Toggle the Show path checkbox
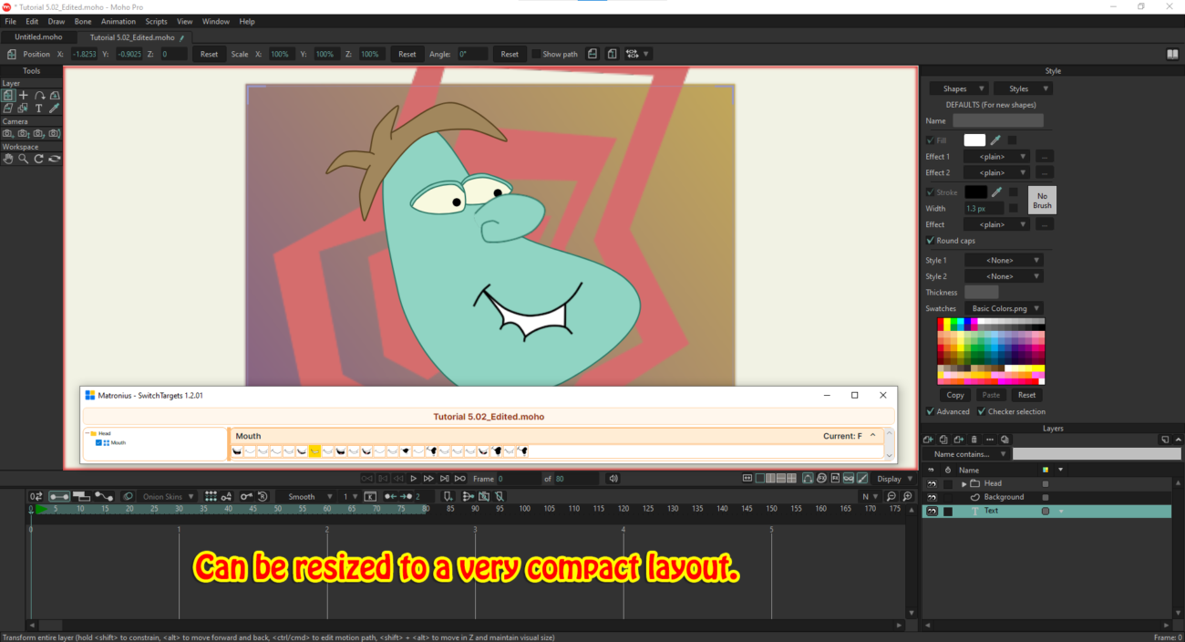The image size is (1185, 642). [x=537, y=54]
